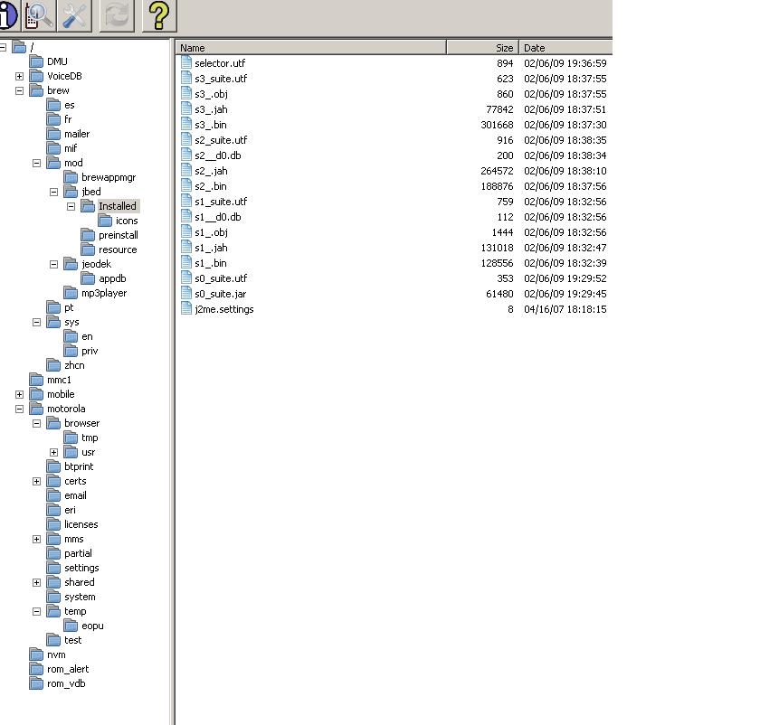The image size is (760, 725).
Task: Sort files by Name column header
Action: click(310, 48)
